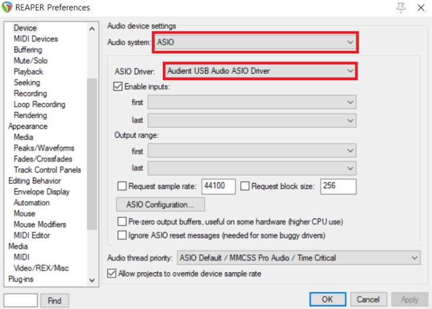This screenshot has width=432, height=309.
Task: Select Mouse Modifiers in the preferences tree
Action: tap(40, 224)
